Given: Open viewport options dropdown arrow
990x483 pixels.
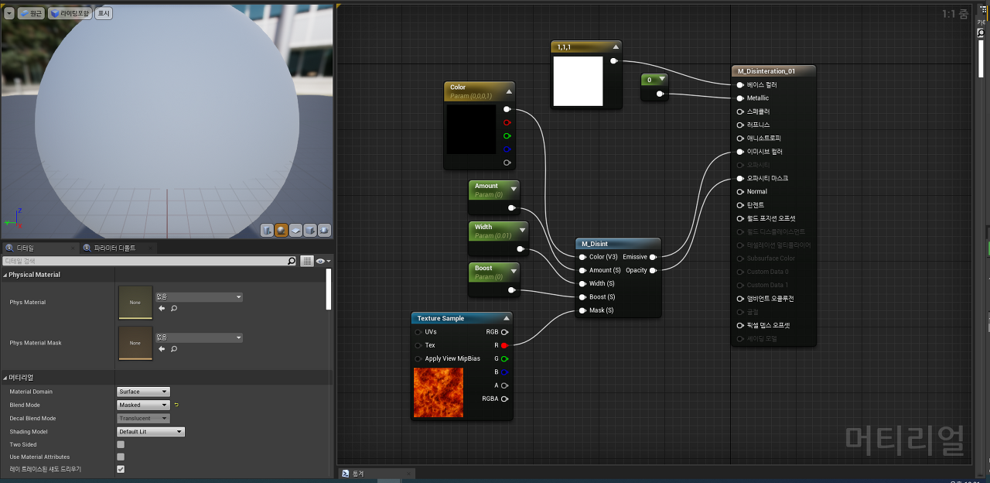Looking at the screenshot, I should (9, 13).
